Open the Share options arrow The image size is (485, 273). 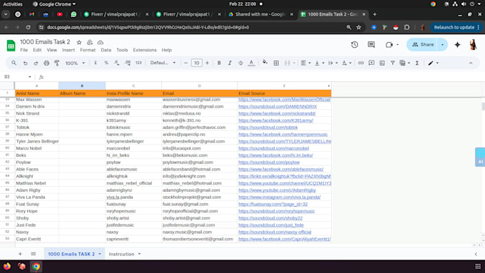[x=442, y=44]
